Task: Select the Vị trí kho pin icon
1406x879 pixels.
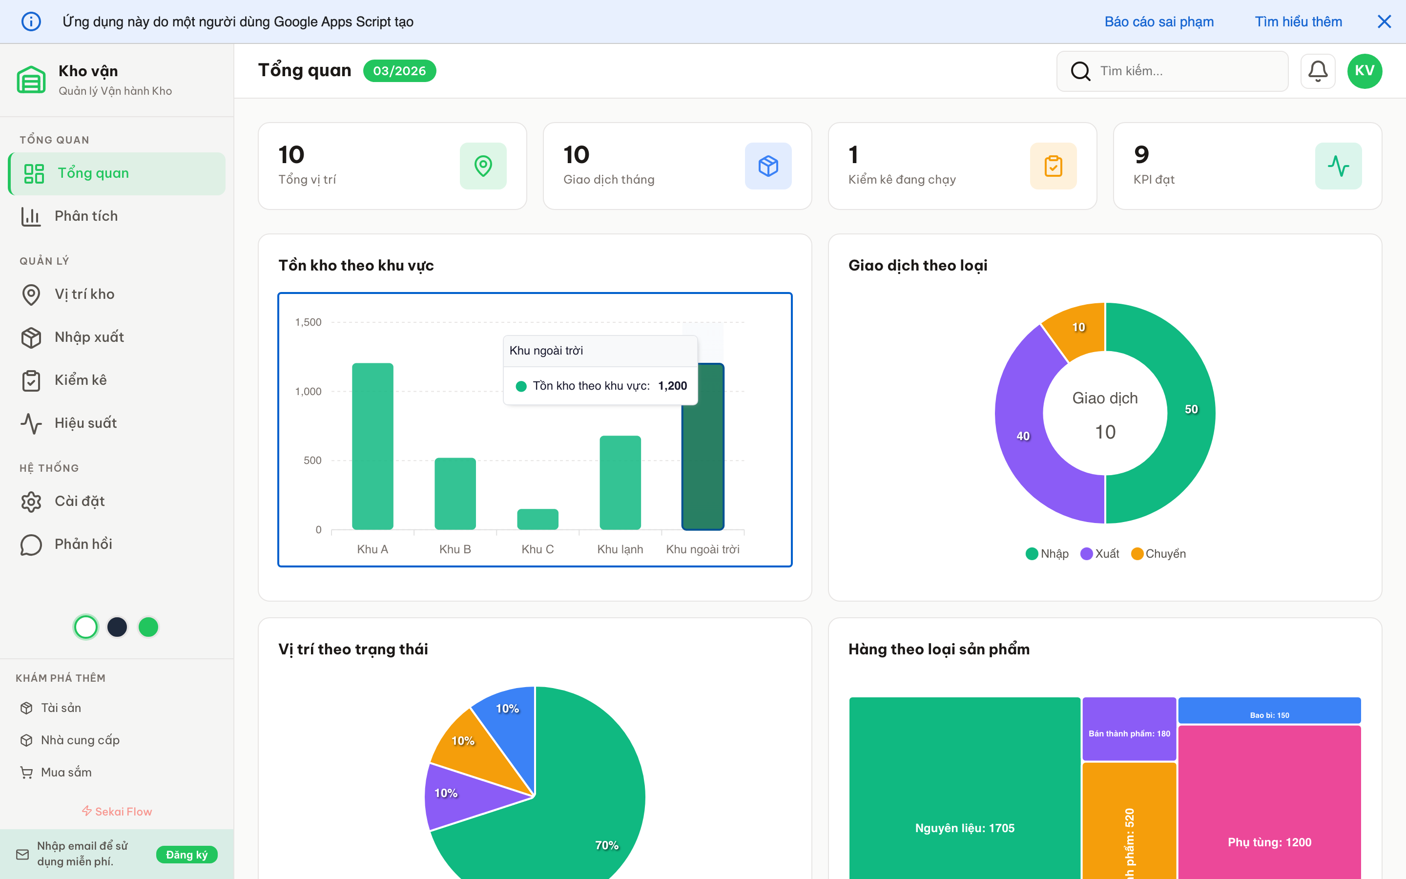Action: click(x=31, y=294)
